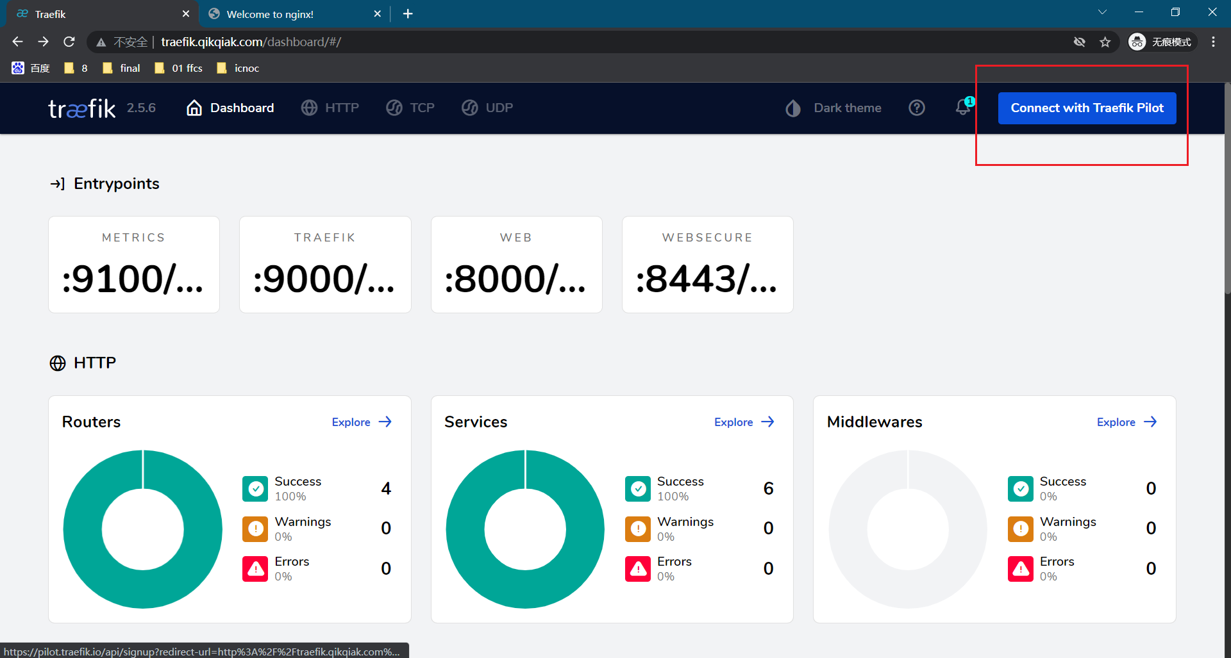Open the TCP nav tab

410,108
